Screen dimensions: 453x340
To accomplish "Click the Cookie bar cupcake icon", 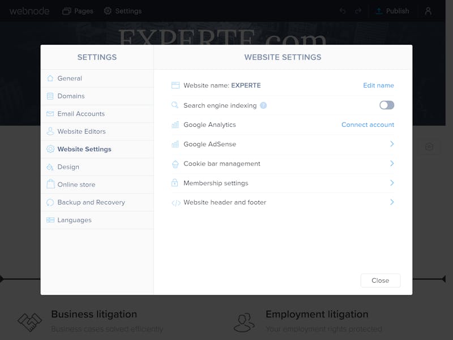I will 175,164.
